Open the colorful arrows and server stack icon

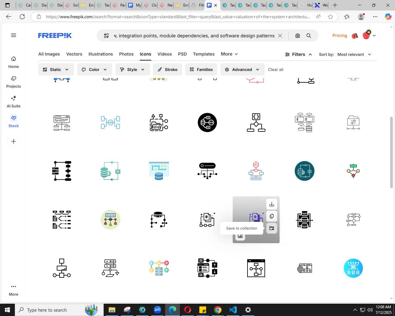point(159,268)
